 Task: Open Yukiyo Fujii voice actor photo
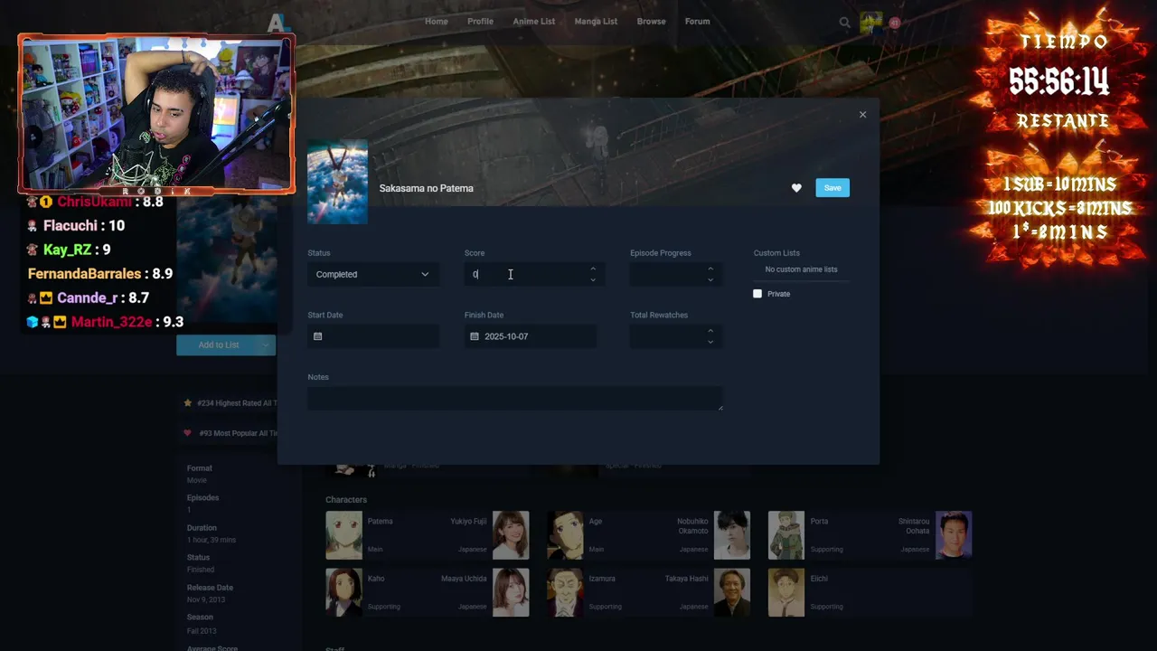coord(511,534)
